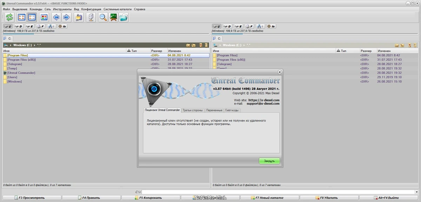Click the support@x-diesel.com email link
This screenshot has height=202, width=421.
(263, 103)
